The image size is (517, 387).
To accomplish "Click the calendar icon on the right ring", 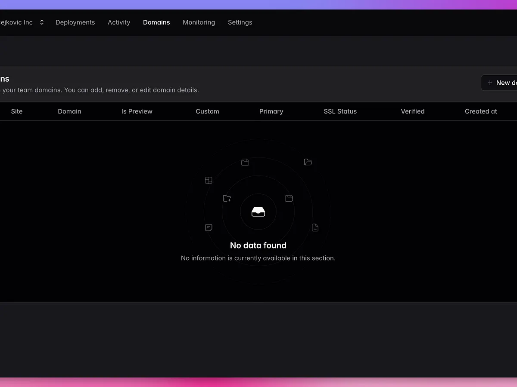I will 289,198.
